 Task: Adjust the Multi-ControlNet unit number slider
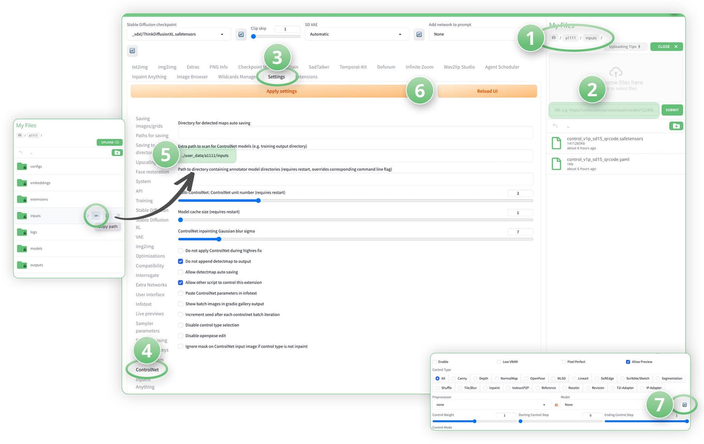259,201
